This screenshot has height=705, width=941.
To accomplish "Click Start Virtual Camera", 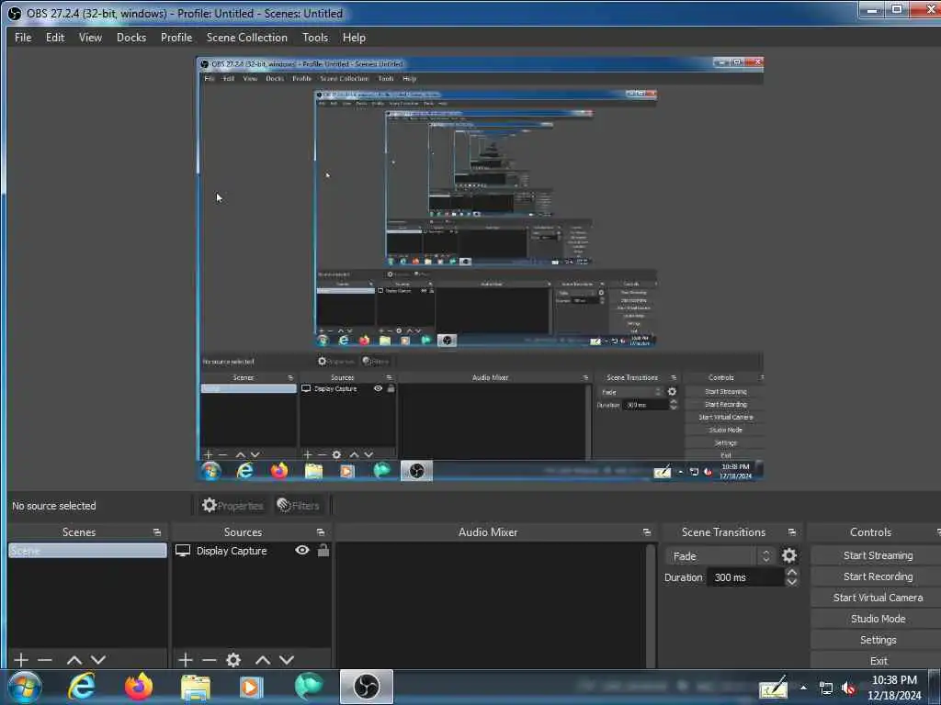I will pyautogui.click(x=878, y=597).
